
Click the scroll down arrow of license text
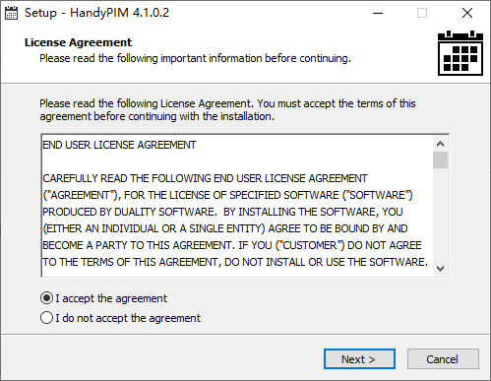[x=441, y=268]
